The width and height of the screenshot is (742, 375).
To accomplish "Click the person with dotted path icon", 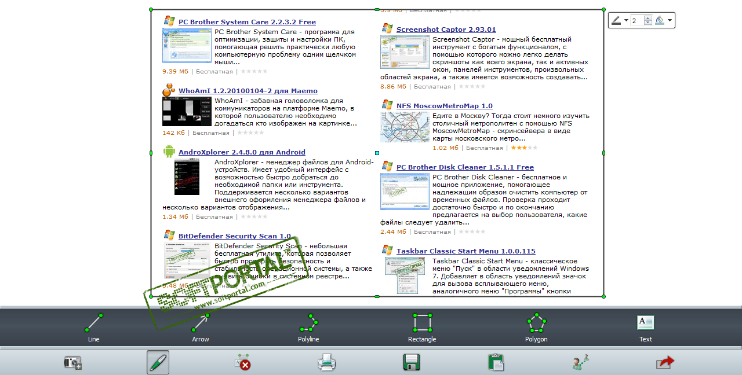I will [580, 362].
